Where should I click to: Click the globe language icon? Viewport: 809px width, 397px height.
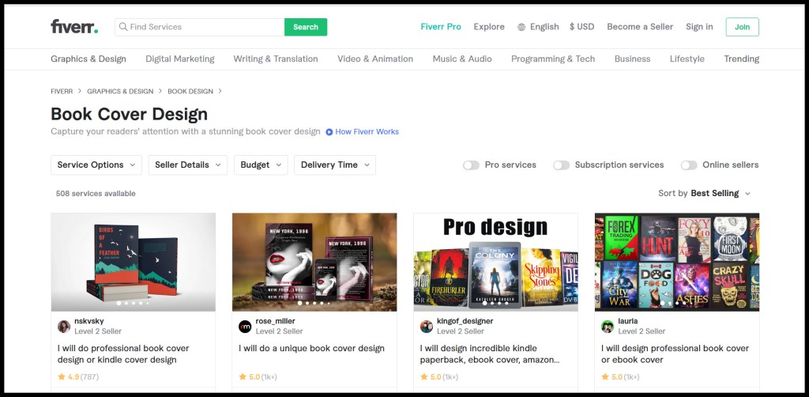(521, 27)
